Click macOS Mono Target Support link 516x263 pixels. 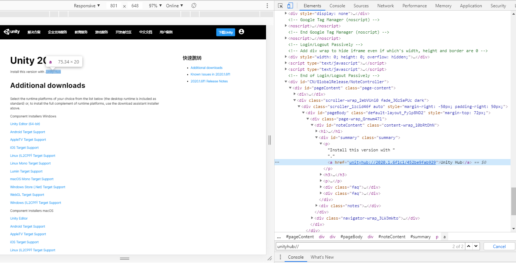(x=32, y=179)
